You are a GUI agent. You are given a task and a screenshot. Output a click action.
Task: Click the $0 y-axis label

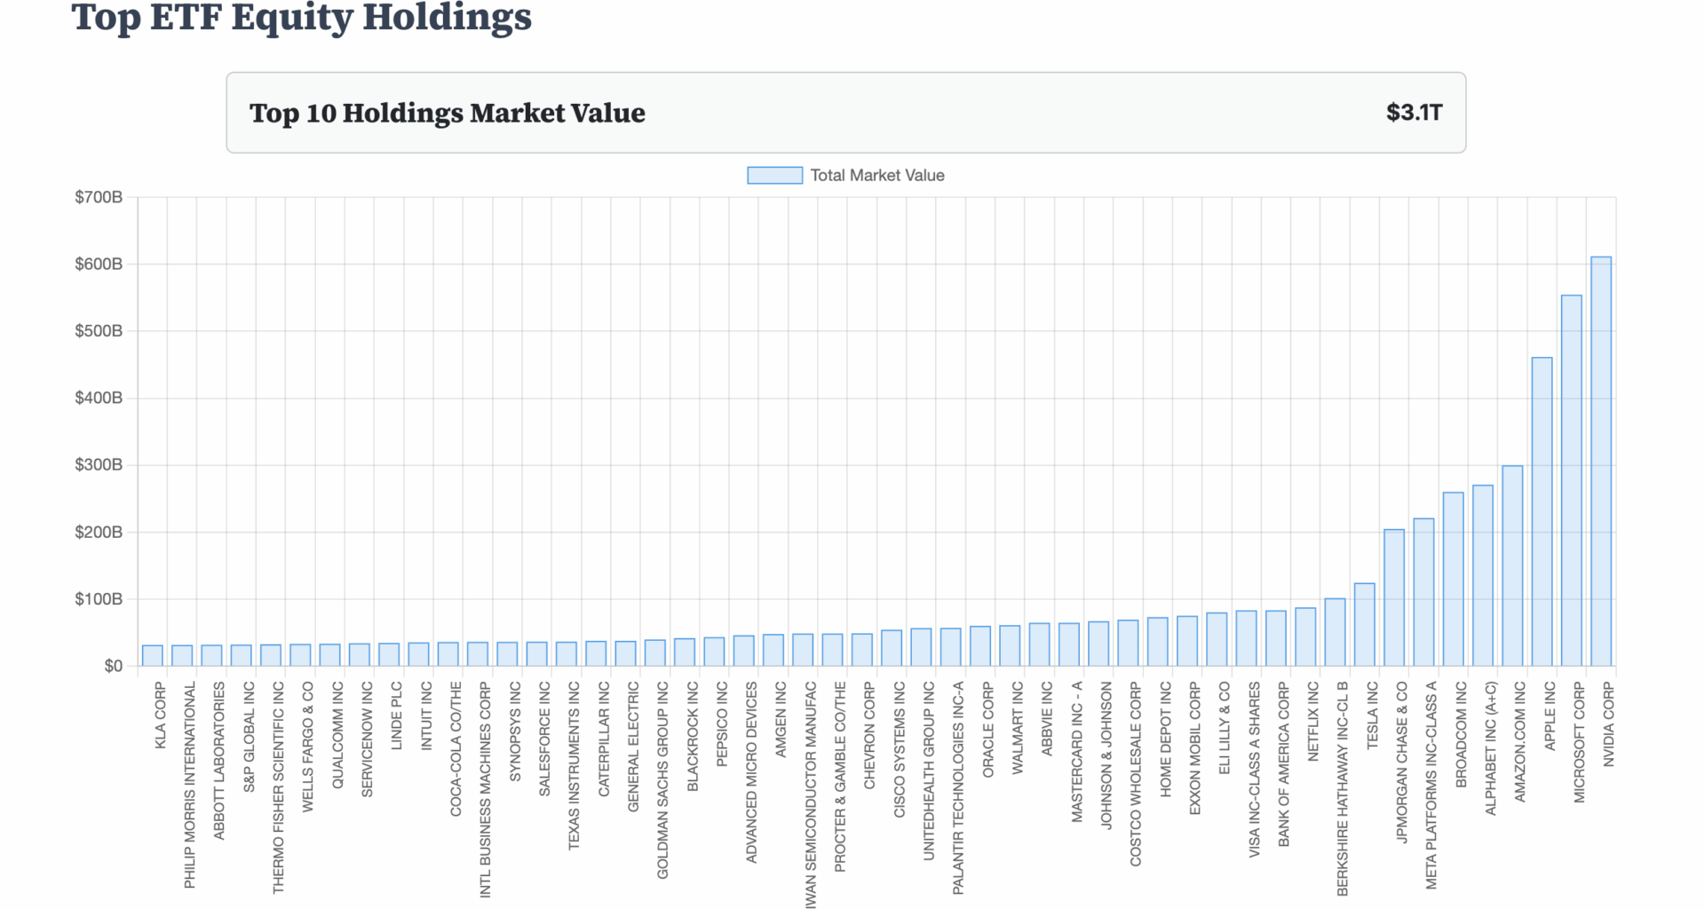tap(114, 666)
